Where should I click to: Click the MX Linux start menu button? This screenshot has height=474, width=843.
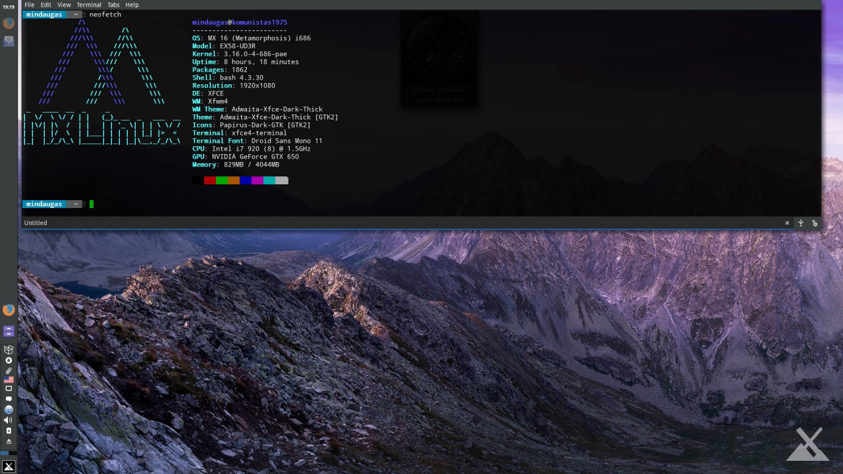click(9, 466)
